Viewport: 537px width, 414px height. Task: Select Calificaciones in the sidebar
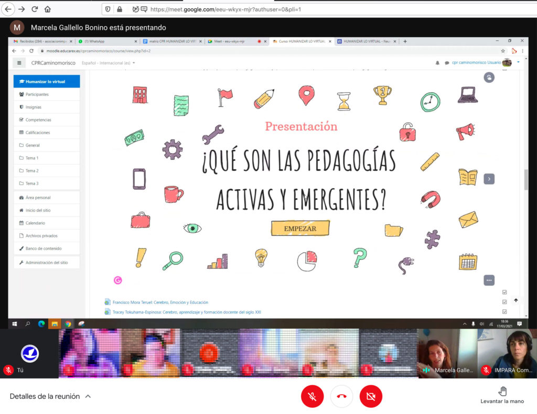[x=38, y=133]
